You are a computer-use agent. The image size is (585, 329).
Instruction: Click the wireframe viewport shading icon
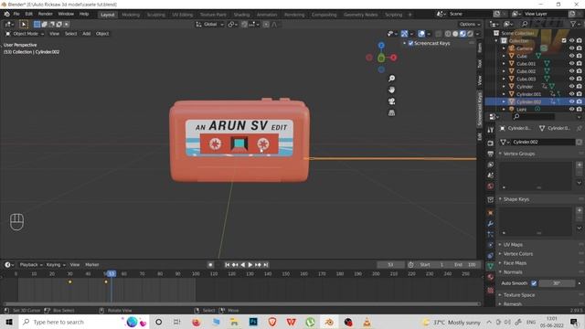tap(448, 34)
